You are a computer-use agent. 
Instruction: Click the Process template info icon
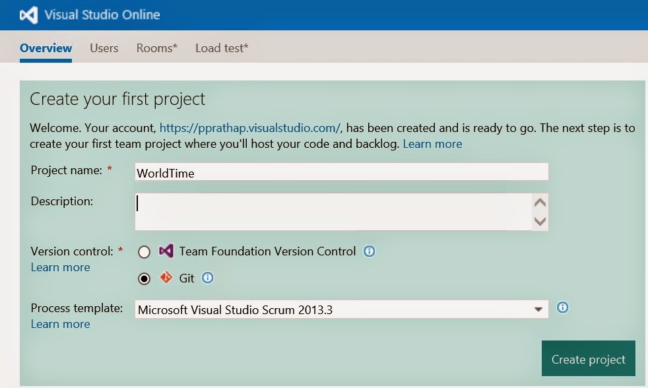pos(562,307)
